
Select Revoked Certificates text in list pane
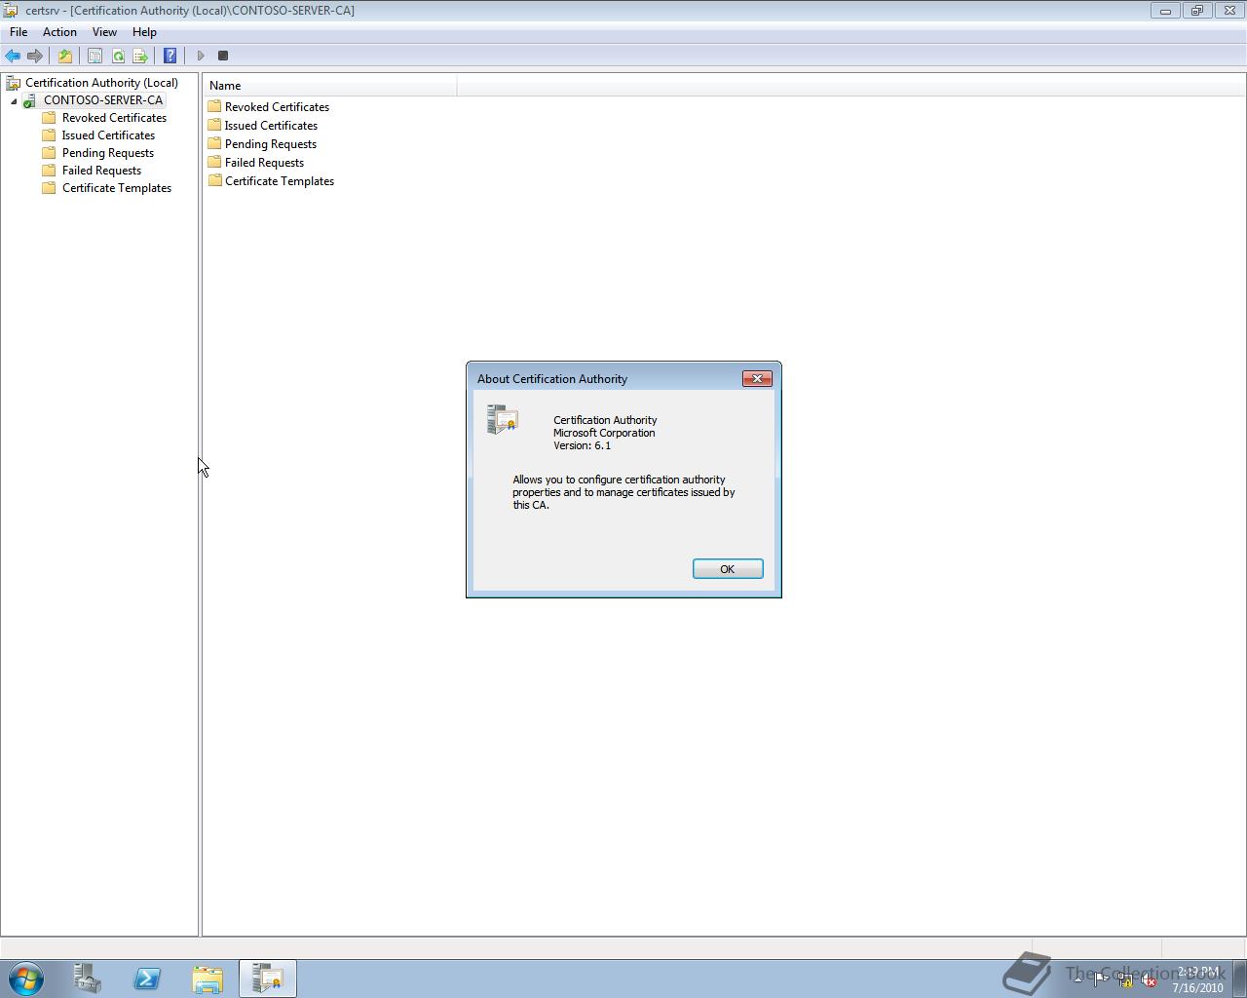click(x=277, y=107)
